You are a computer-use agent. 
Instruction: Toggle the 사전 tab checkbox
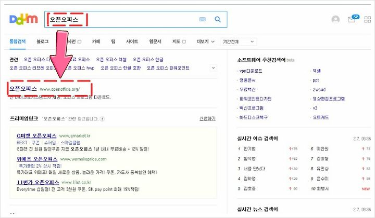pos(80,42)
